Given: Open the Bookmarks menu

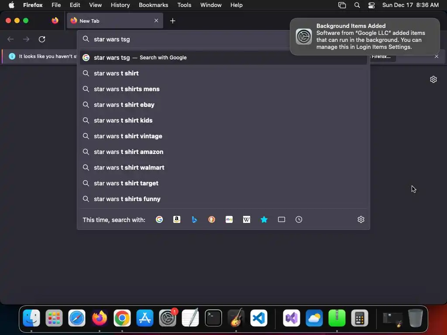Looking at the screenshot, I should coord(153,5).
